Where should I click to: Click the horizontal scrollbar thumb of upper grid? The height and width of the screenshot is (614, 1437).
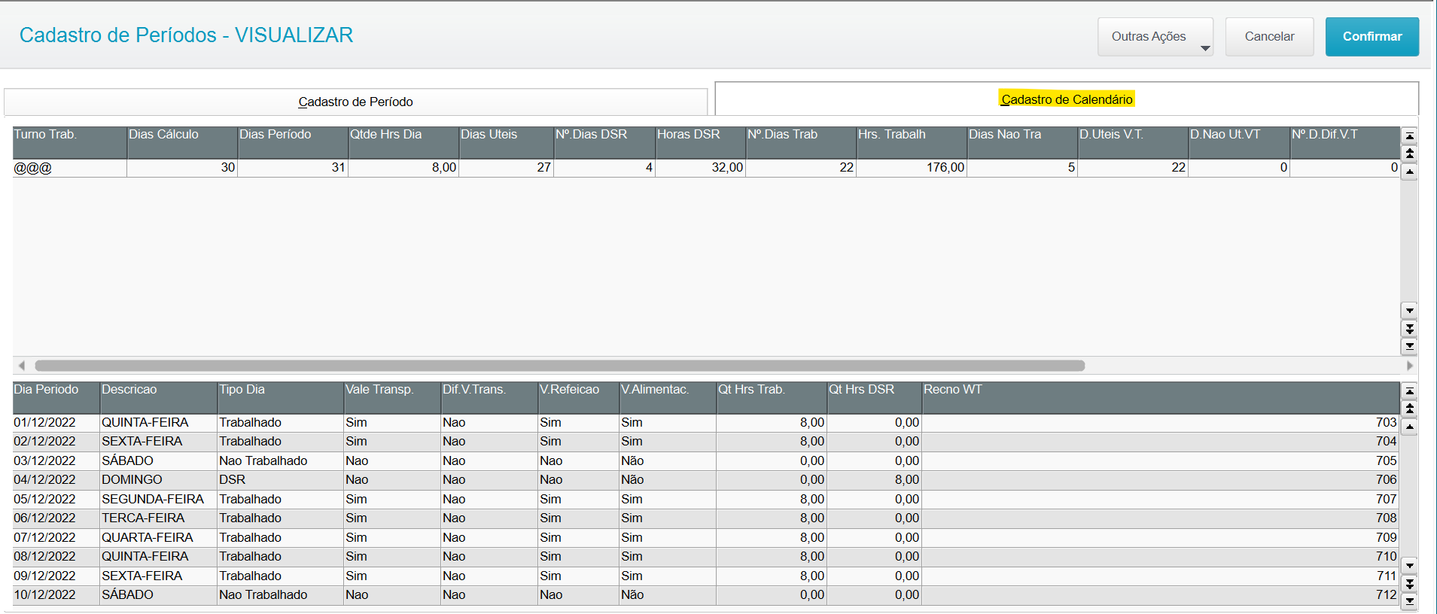click(559, 366)
